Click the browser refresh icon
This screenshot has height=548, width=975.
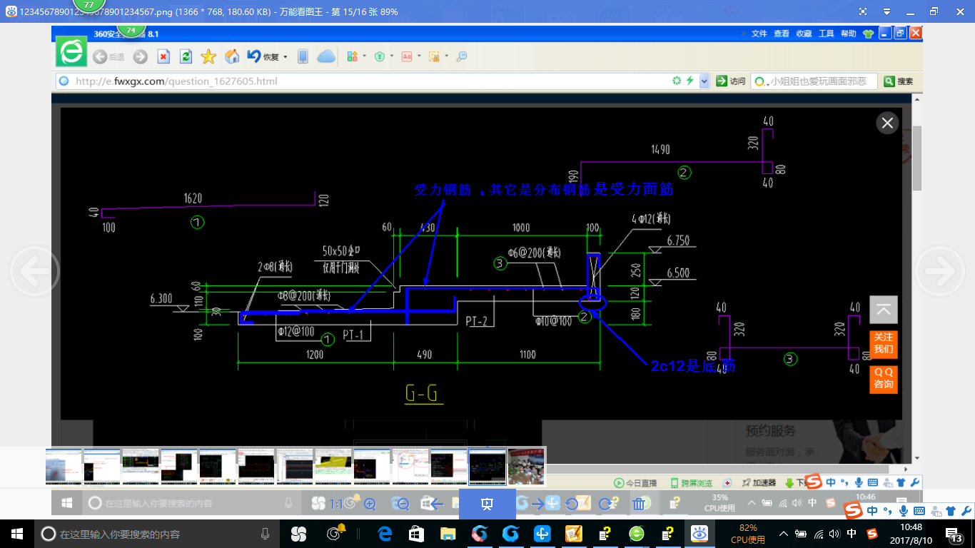[186, 56]
